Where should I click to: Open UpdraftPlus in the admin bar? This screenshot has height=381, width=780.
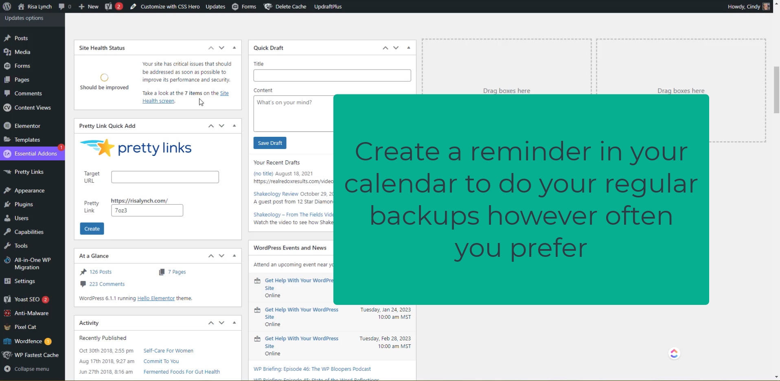(x=328, y=7)
